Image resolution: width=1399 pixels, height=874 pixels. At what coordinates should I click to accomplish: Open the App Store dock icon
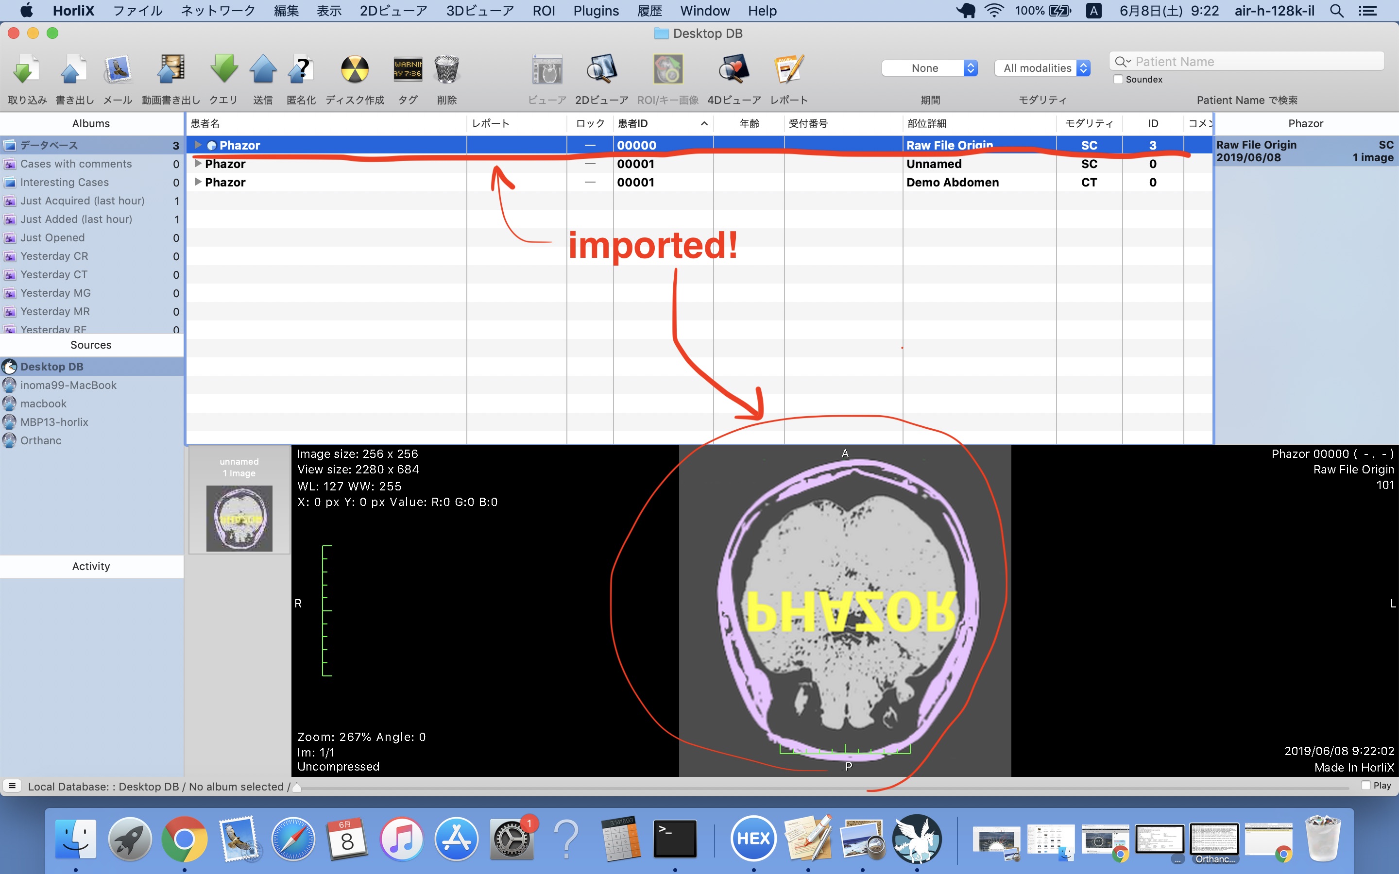[456, 838]
